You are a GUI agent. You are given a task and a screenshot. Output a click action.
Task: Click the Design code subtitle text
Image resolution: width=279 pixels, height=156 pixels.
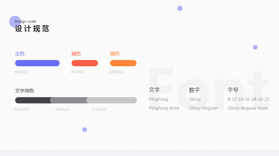tap(25, 21)
